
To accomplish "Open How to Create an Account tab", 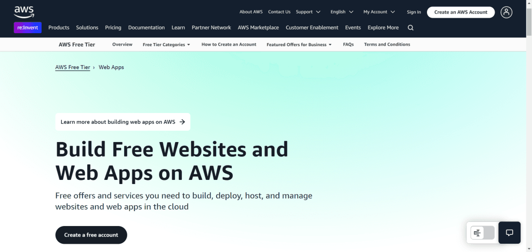I will point(229,45).
